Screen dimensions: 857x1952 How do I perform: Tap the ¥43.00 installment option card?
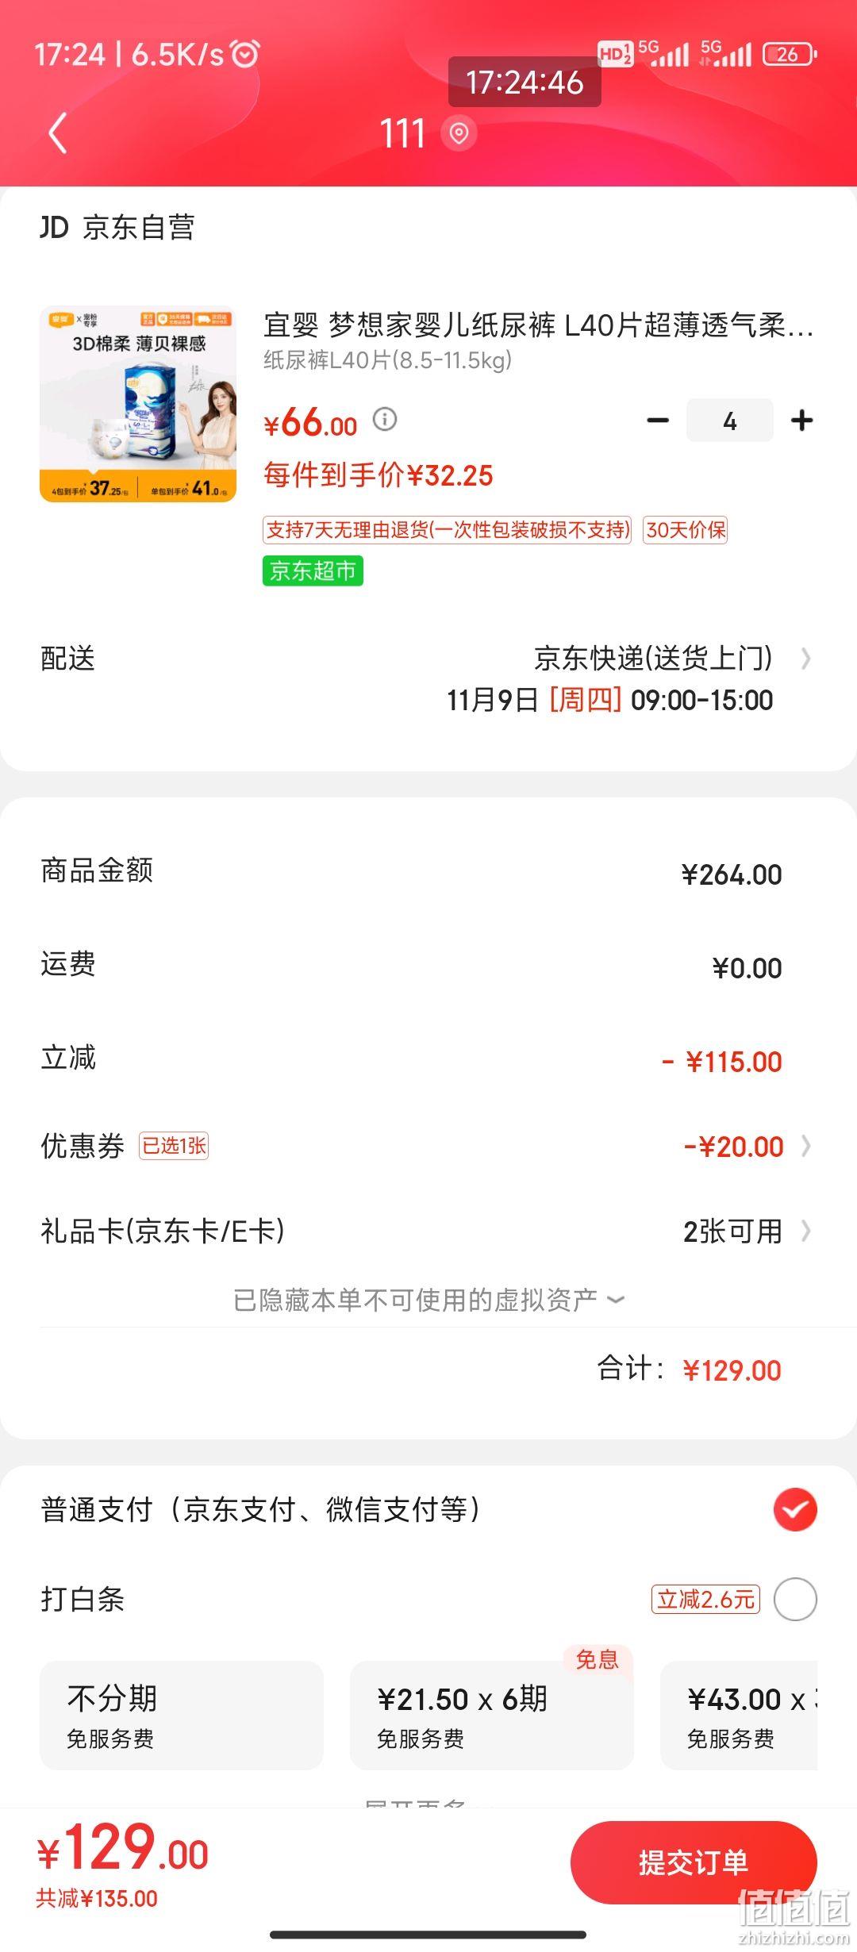pos(739,1715)
